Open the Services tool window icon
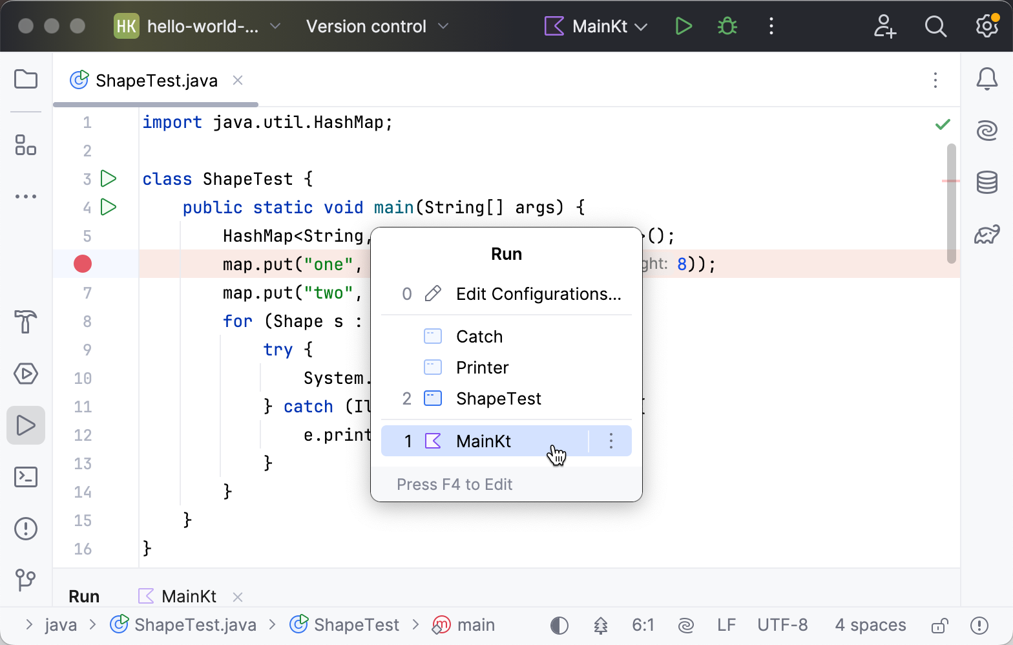 coord(26,374)
